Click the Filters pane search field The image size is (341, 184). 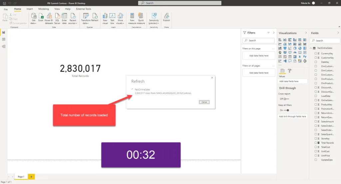pyautogui.click(x=258, y=41)
